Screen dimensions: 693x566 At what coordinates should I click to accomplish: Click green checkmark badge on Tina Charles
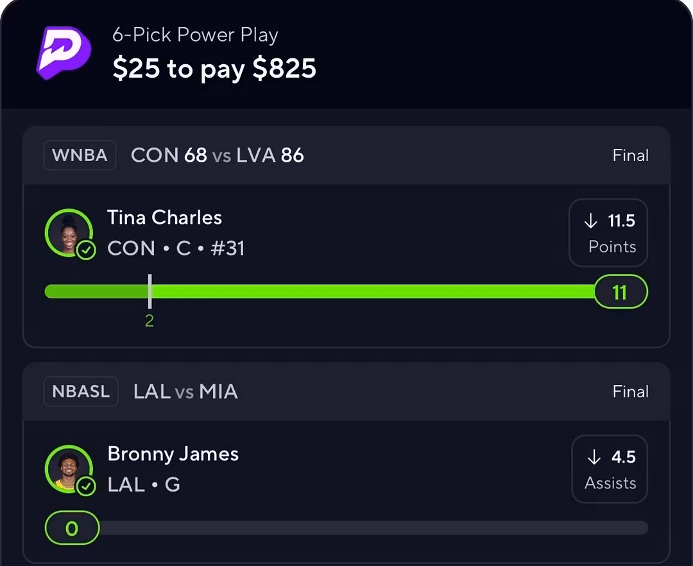[86, 250]
